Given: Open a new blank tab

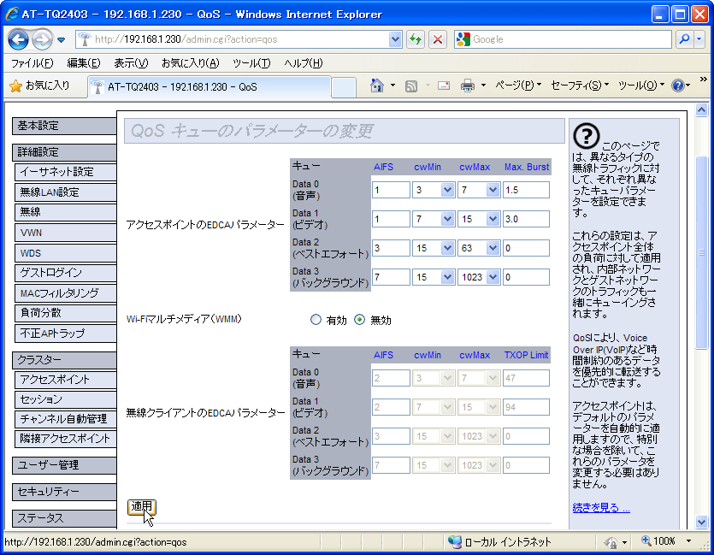Looking at the screenshot, I should click(344, 87).
